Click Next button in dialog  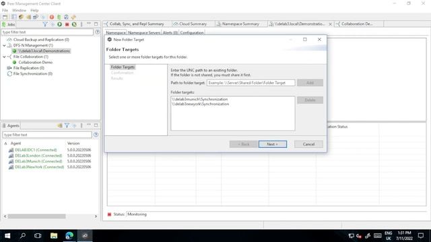pos(272,144)
